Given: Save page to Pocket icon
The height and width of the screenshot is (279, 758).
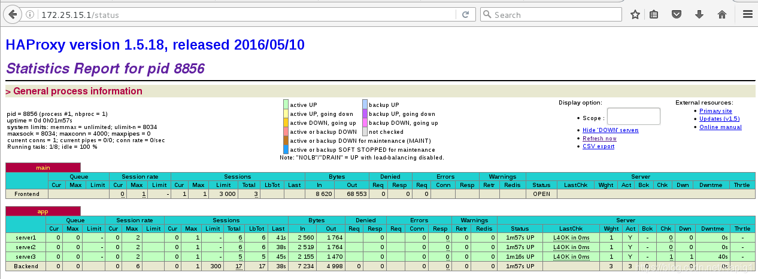Looking at the screenshot, I should [676, 14].
